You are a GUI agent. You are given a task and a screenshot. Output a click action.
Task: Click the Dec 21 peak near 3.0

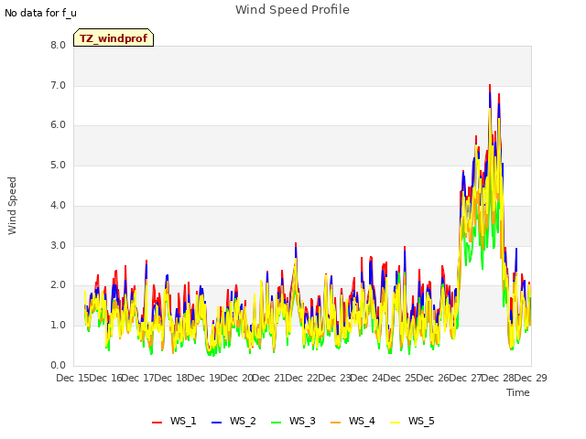pyautogui.click(x=296, y=244)
